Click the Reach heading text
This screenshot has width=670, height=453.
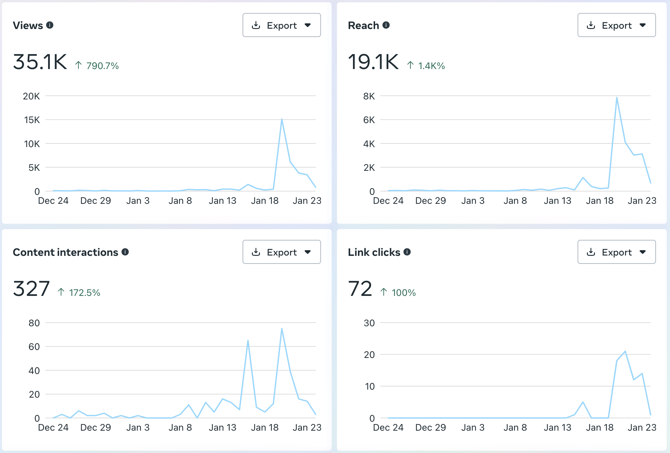click(x=363, y=25)
